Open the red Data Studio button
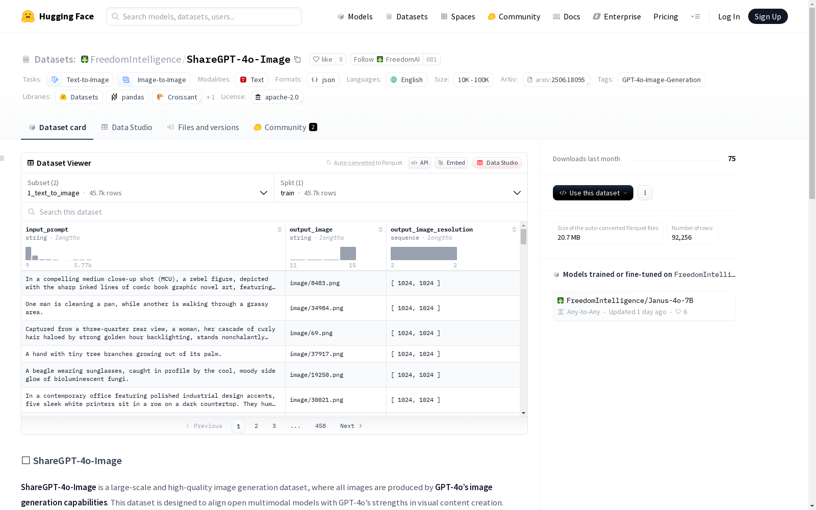Screen dimensions: 816x510 pos(497,163)
